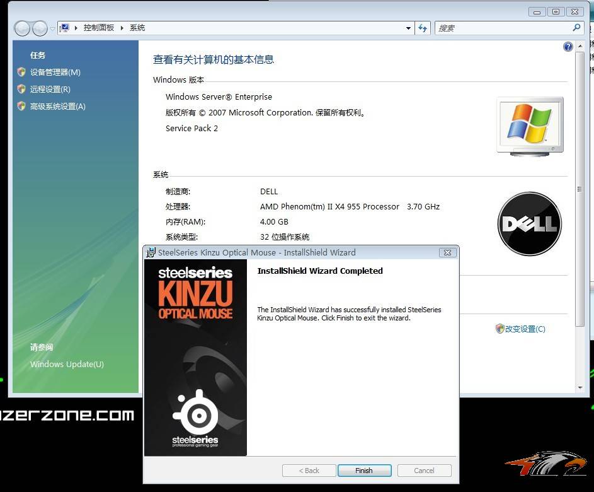This screenshot has width=594, height=492.
Task: Open the address bar history dropdown
Action: click(408, 28)
